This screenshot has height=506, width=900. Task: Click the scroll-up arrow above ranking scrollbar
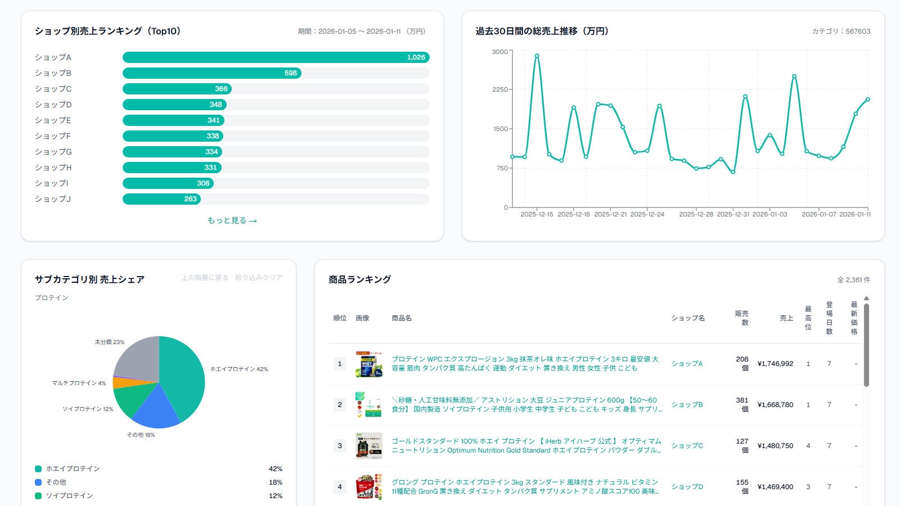(x=866, y=299)
